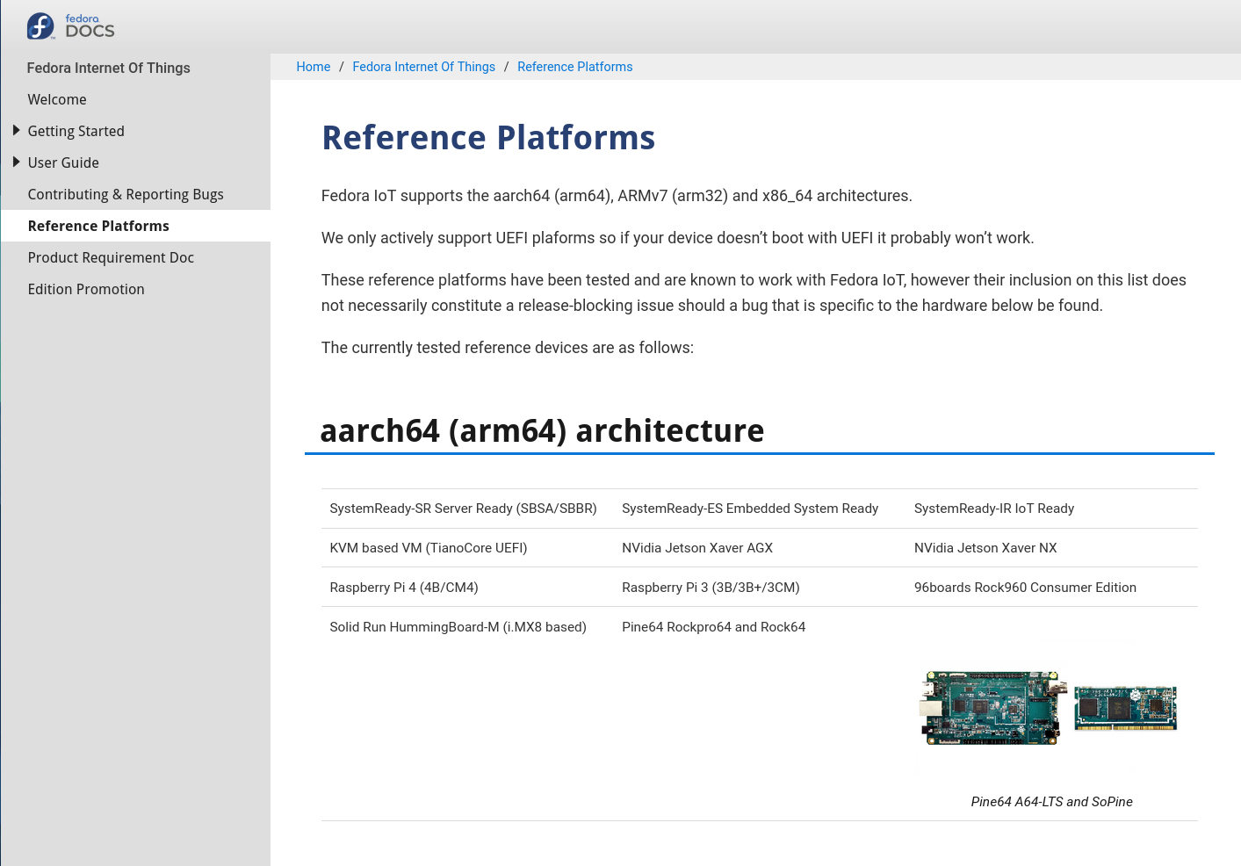Image resolution: width=1241 pixels, height=866 pixels.
Task: Click the Raspberry Pi 4 (4B/CM4) table cell
Action: coord(467,587)
